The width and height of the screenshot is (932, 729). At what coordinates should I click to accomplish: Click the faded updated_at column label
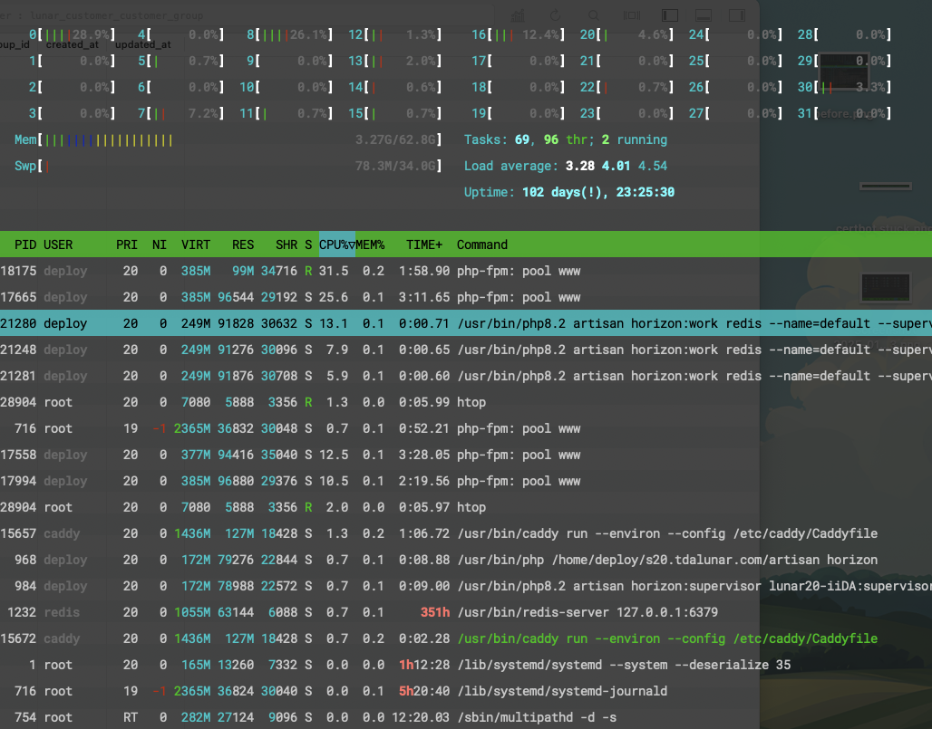tap(142, 44)
